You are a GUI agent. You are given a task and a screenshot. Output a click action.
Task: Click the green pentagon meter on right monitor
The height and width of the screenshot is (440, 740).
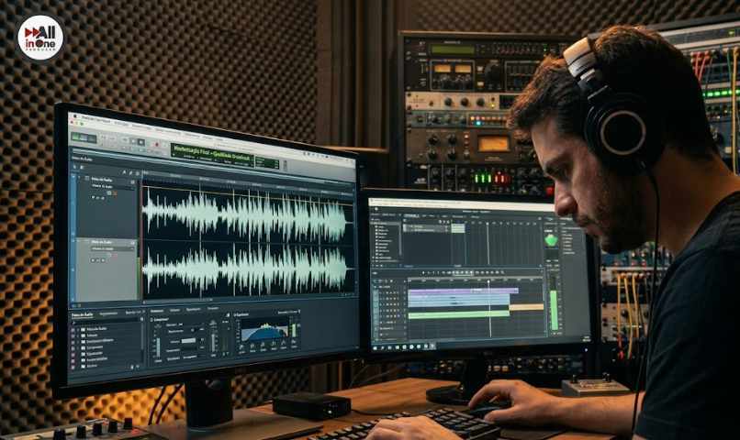[551, 240]
